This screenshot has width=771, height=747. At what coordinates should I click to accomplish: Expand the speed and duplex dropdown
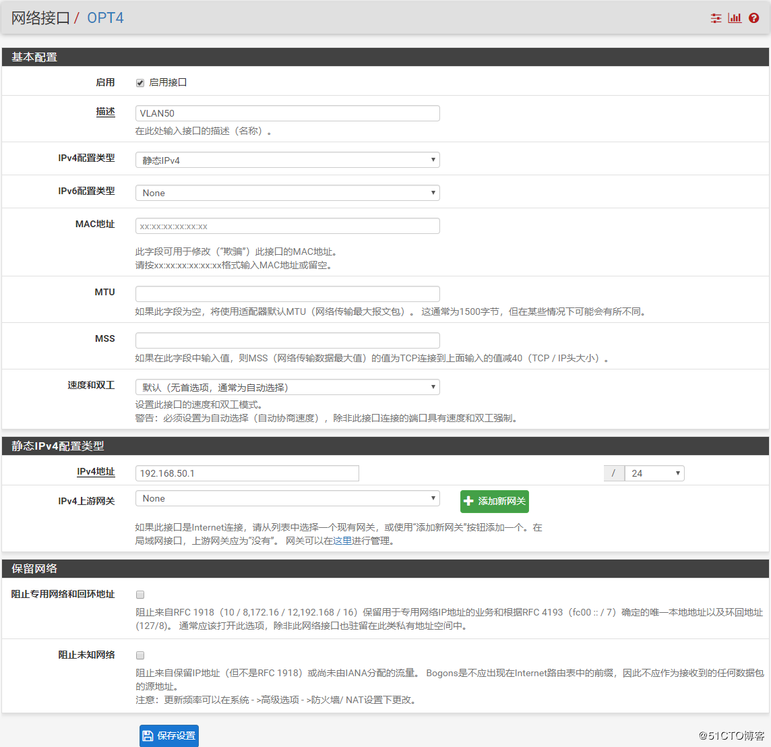[287, 387]
